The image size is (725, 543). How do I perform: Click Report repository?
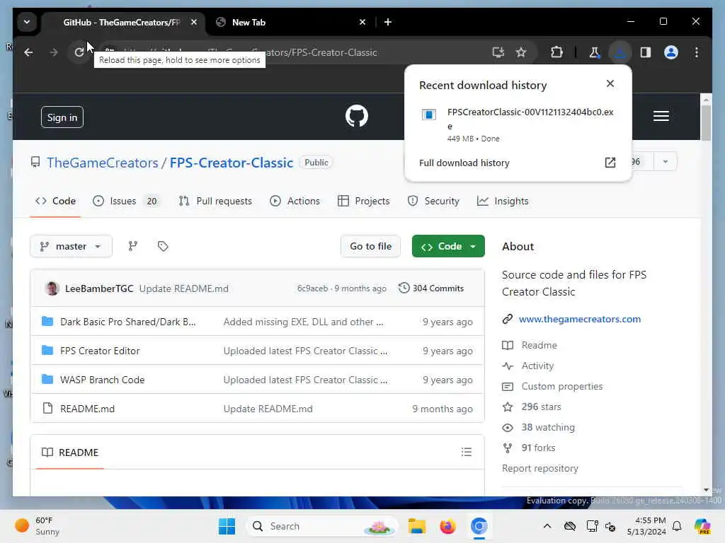(540, 468)
